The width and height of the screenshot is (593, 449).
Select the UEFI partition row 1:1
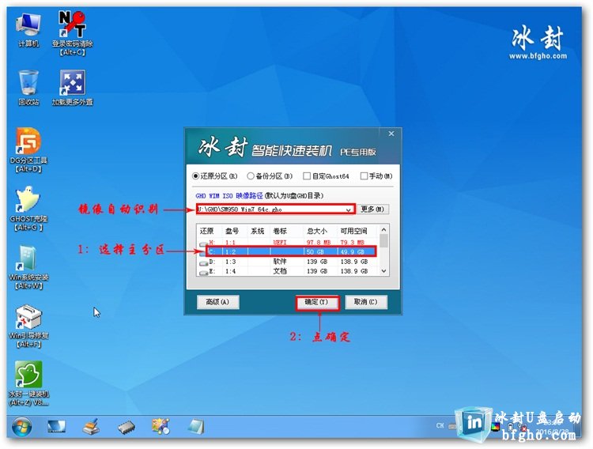pos(288,243)
